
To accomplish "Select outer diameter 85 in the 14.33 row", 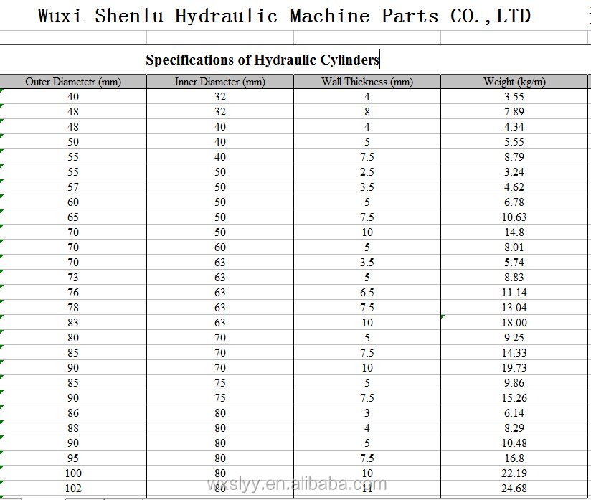I will pos(73,354).
